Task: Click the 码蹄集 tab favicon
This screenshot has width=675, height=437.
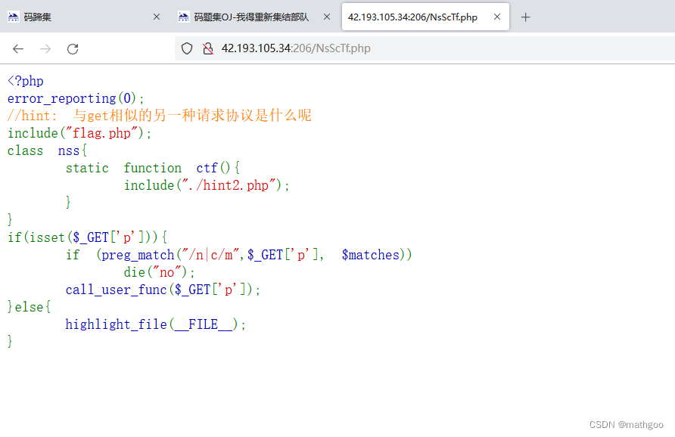Action: 14,17
